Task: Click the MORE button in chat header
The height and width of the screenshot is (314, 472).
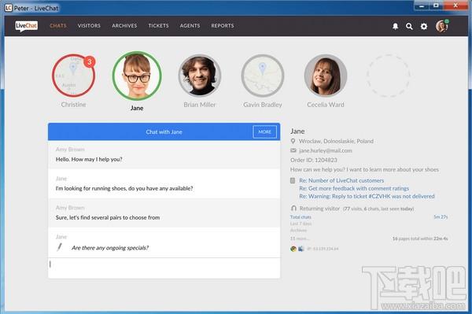Action: pyautogui.click(x=264, y=132)
